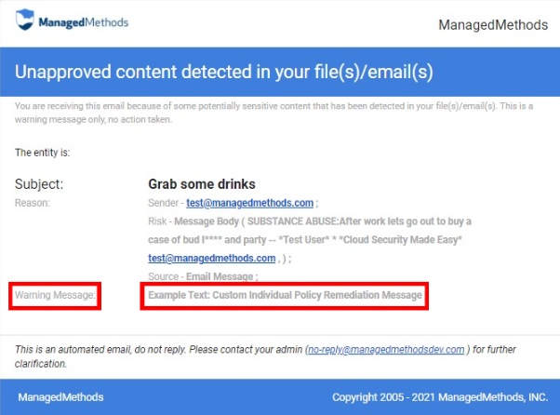The width and height of the screenshot is (560, 415).
Task: Open the Sender test@managedmethods.com email link
Action: click(x=248, y=203)
